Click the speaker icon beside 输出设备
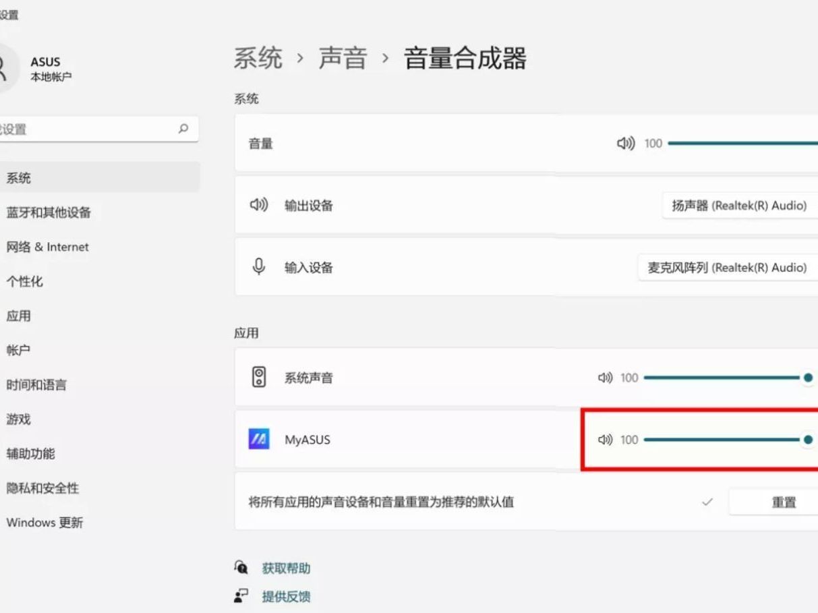Viewport: 818px width, 613px height. pos(259,205)
